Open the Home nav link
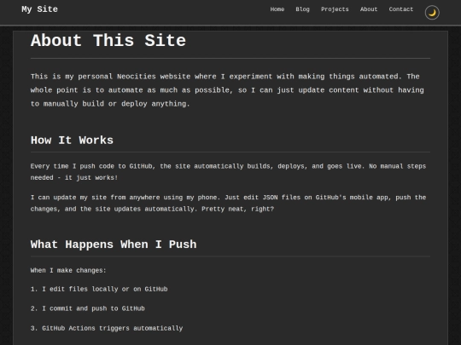The image size is (461, 345). point(277,9)
